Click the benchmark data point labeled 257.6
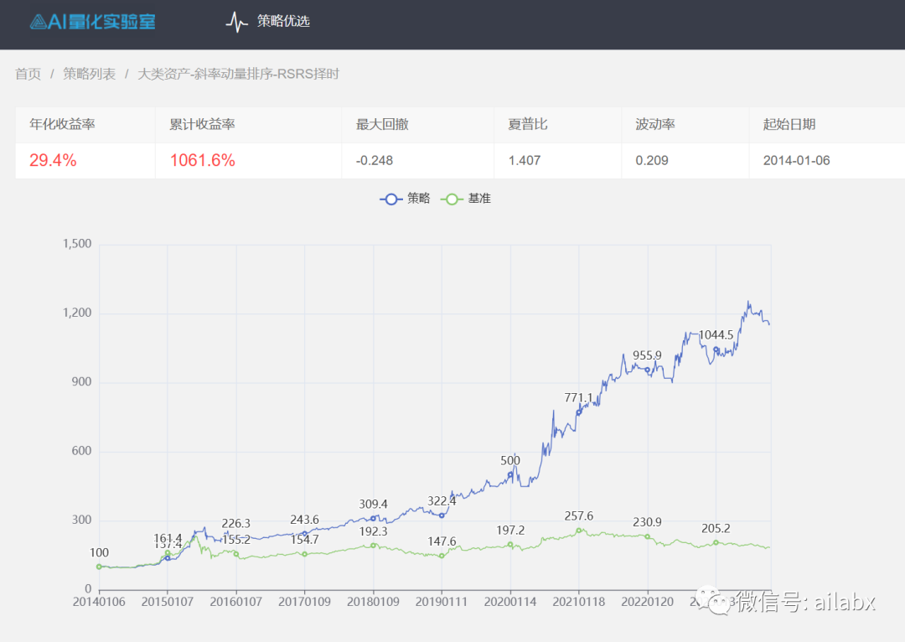The height and width of the screenshot is (642, 905). [579, 531]
